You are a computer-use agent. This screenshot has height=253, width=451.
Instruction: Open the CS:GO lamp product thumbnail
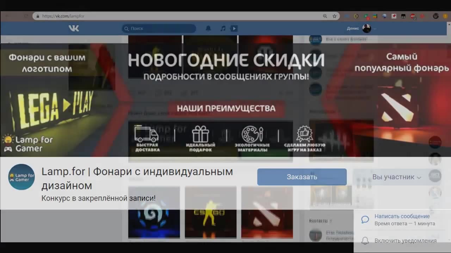click(x=210, y=212)
